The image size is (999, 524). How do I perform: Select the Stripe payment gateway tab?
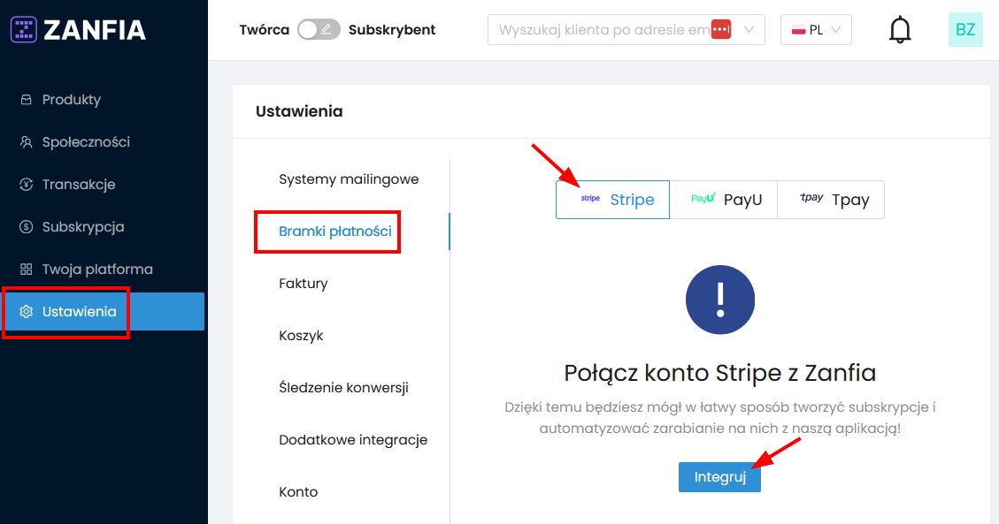click(x=612, y=200)
